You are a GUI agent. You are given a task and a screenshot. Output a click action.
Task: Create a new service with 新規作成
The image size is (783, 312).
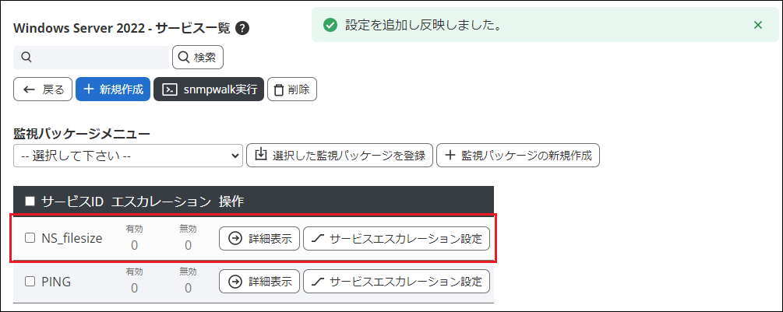113,89
